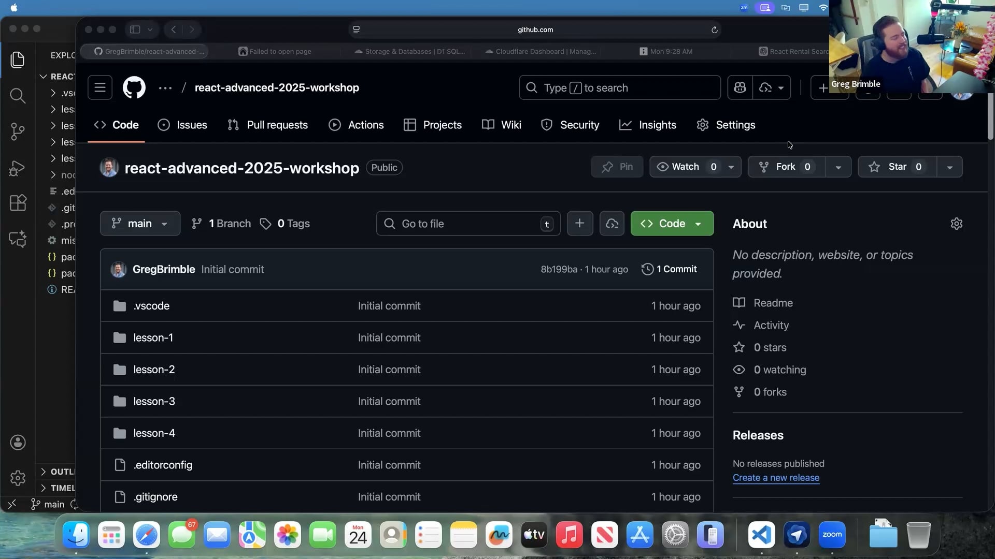Pin this repository to profile

(x=617, y=167)
